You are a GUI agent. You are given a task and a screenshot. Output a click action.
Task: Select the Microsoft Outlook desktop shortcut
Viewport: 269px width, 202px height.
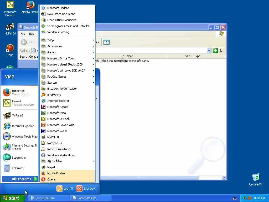point(10,9)
